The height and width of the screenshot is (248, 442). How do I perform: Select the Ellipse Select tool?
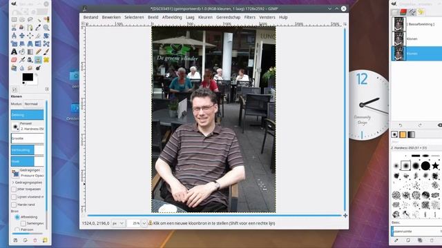pos(22,19)
